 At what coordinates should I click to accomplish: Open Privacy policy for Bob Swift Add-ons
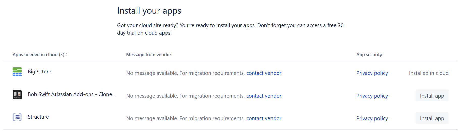pyautogui.click(x=372, y=96)
